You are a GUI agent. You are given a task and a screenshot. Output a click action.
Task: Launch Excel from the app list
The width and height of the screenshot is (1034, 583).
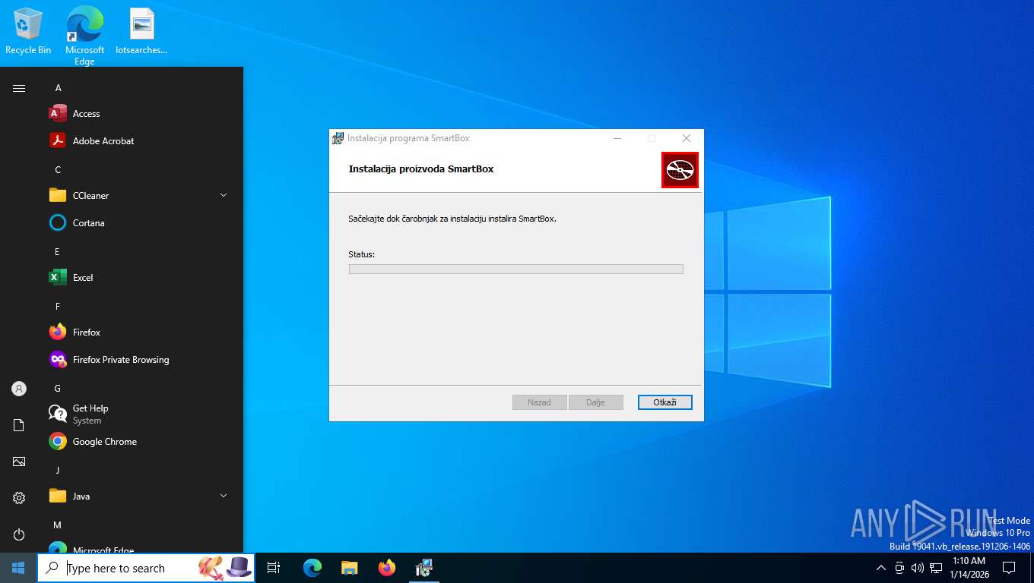coord(140,278)
